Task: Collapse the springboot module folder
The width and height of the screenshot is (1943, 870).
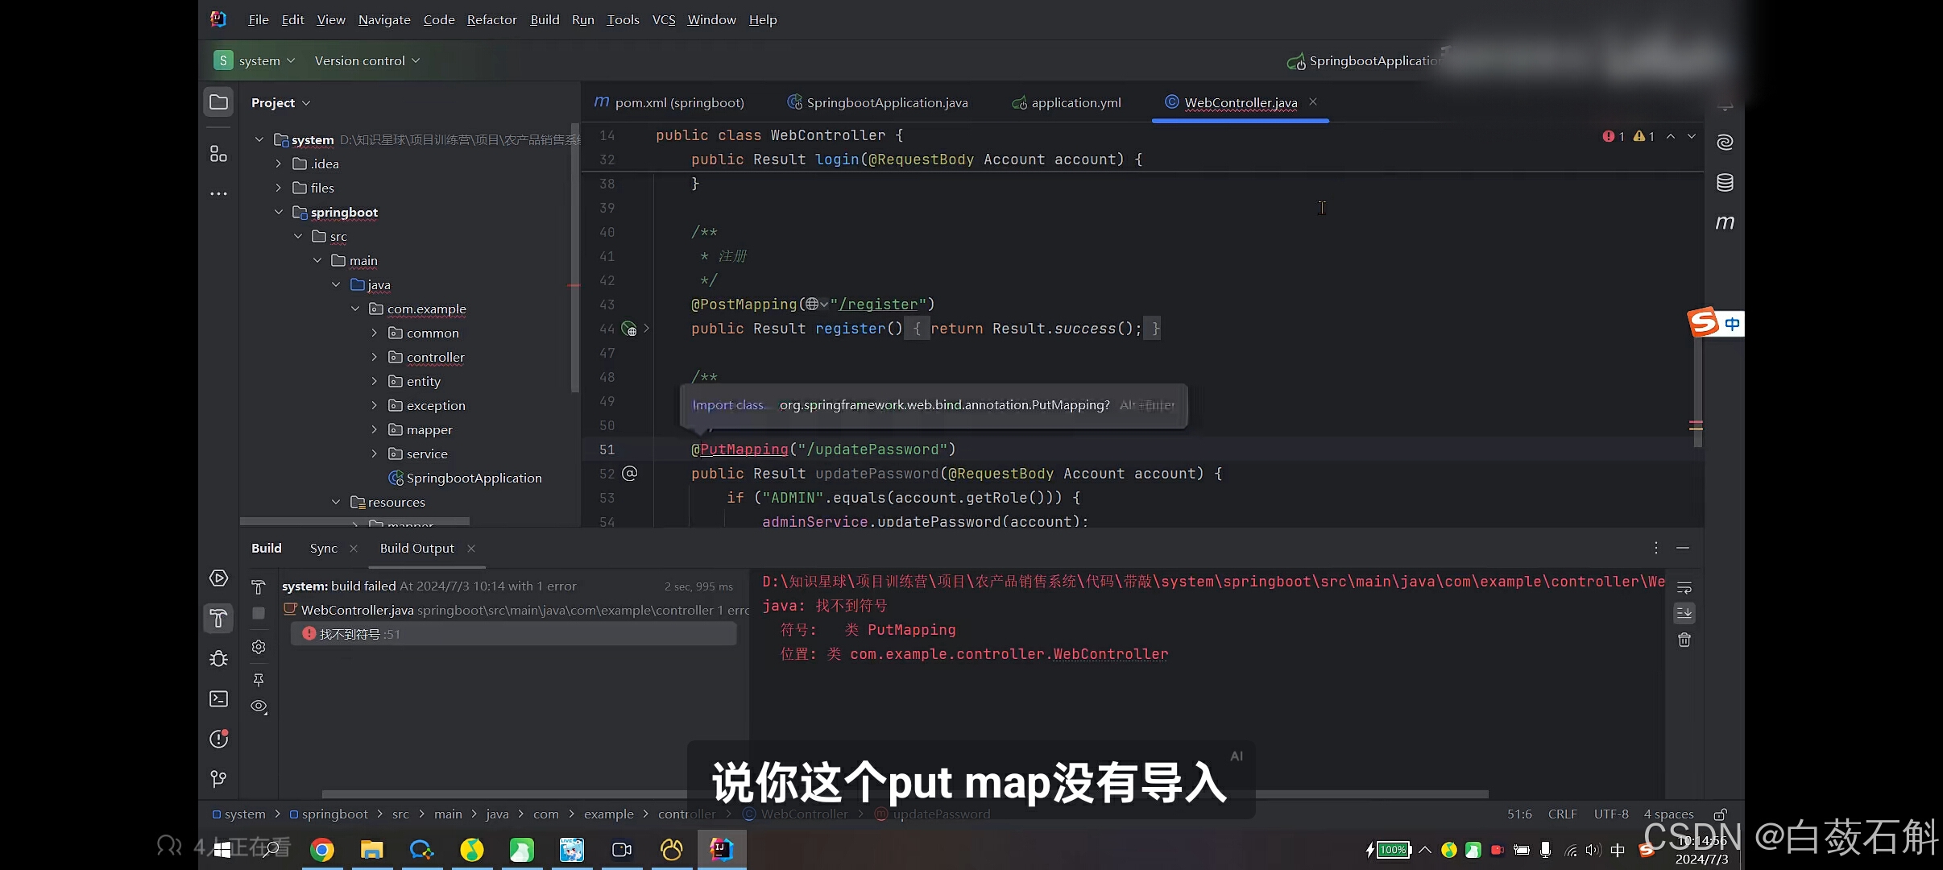Action: tap(279, 212)
